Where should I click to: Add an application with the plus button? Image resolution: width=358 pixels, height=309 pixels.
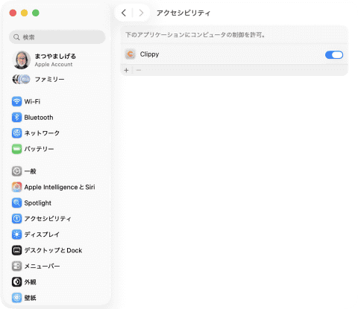[x=126, y=70]
